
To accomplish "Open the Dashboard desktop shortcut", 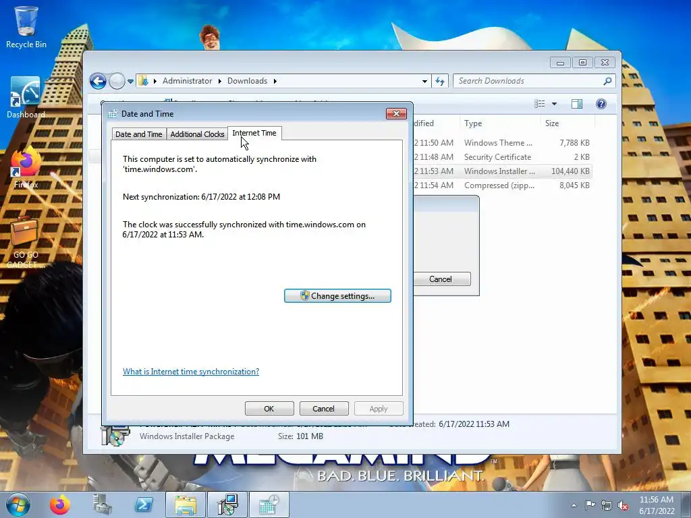I will pos(26,98).
